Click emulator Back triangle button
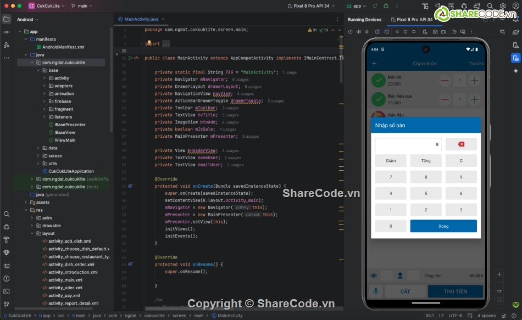 397,32
